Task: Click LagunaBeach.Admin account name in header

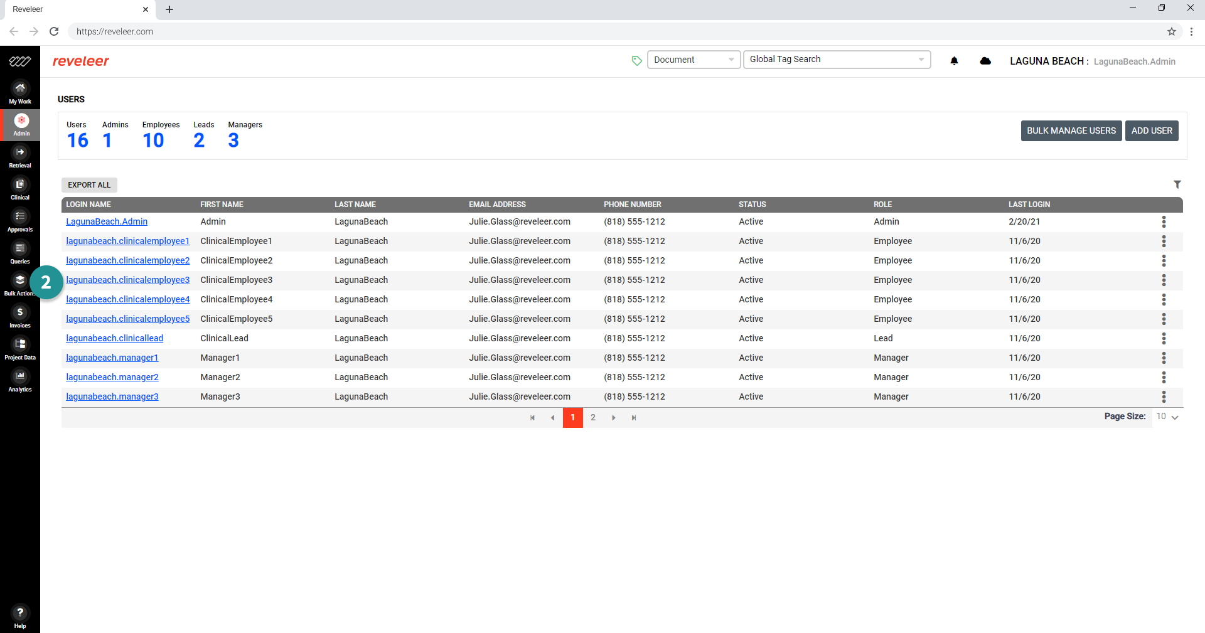Action: point(1134,61)
